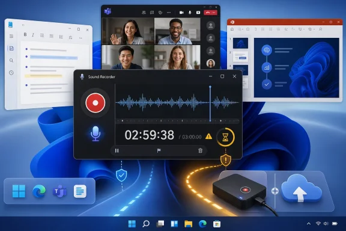Open the Start menu on the taskbar
The width and height of the screenshot is (346, 231).
point(132,224)
